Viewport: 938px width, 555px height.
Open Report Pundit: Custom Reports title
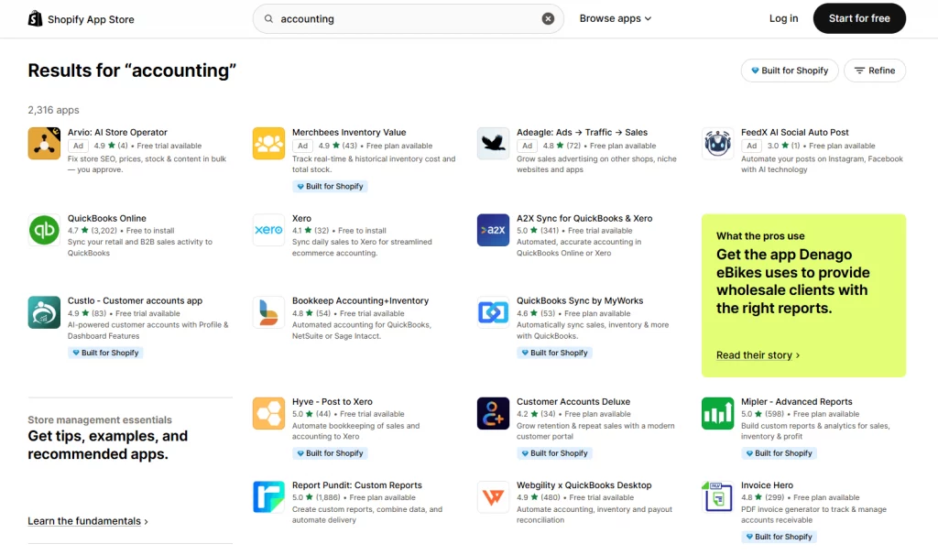356,485
